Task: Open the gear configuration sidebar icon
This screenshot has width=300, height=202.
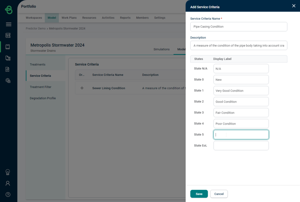Action: (8, 81)
